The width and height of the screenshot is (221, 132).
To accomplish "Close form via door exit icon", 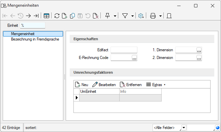I will 169,16.
